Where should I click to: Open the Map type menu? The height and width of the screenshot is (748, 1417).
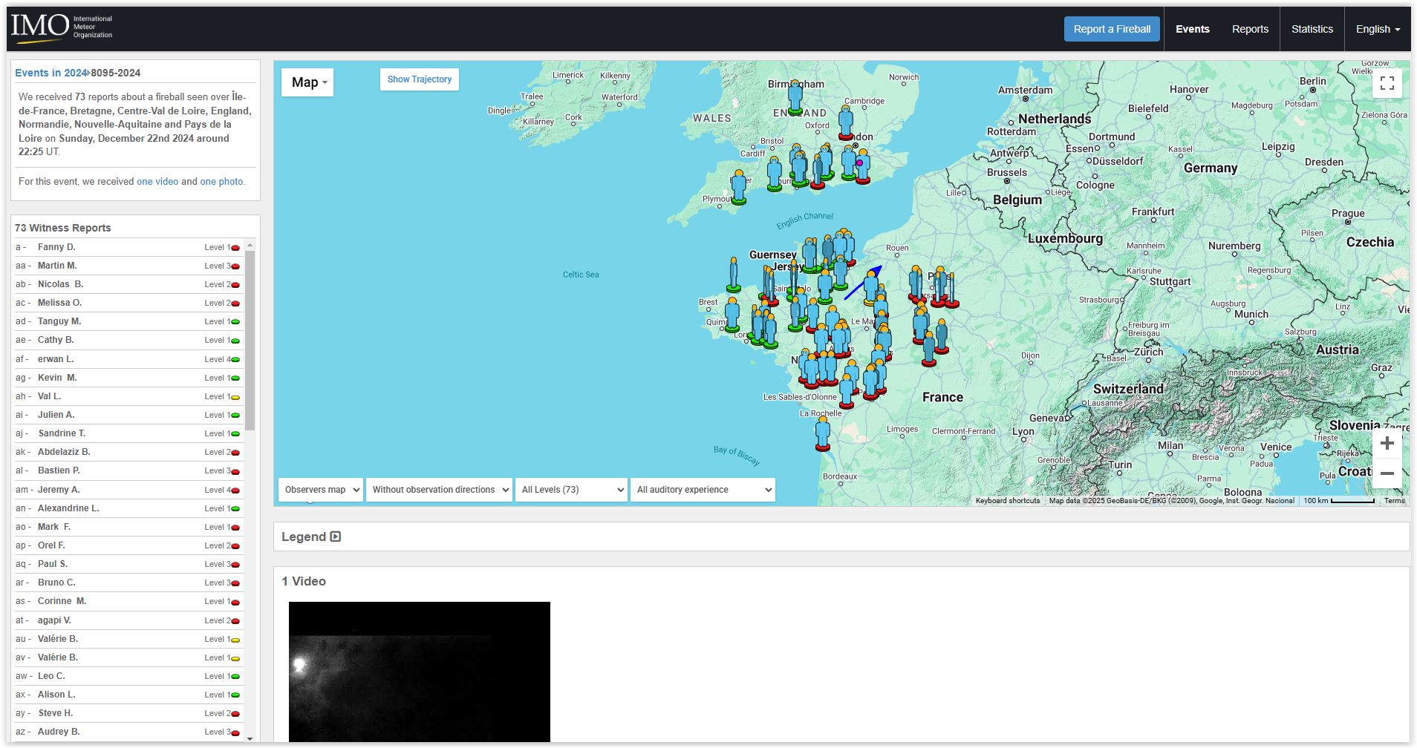coord(307,82)
